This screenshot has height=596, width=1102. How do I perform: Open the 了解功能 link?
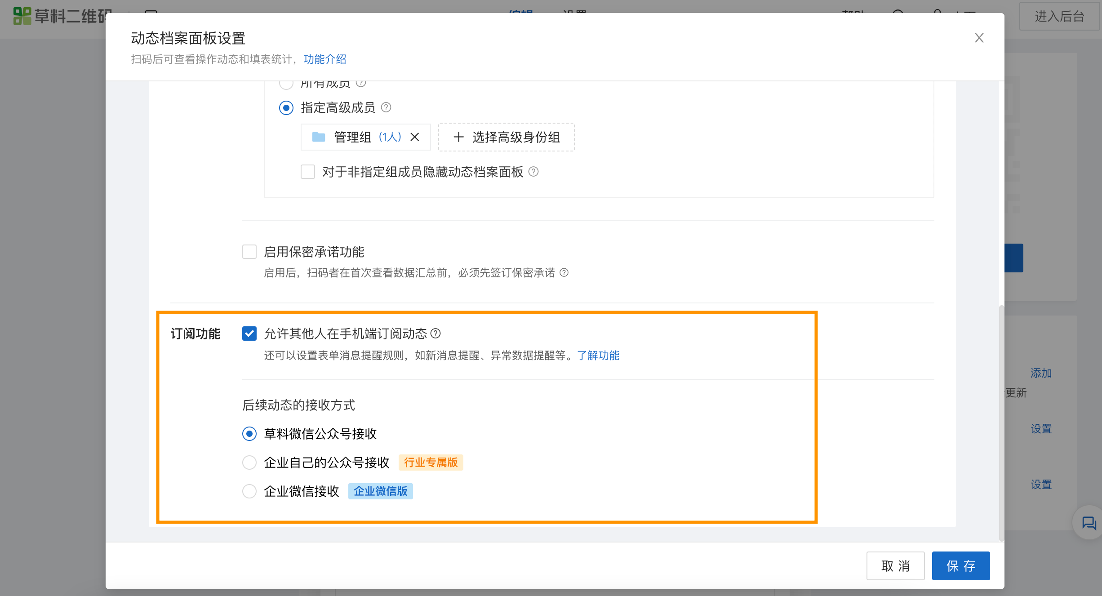(x=598, y=356)
